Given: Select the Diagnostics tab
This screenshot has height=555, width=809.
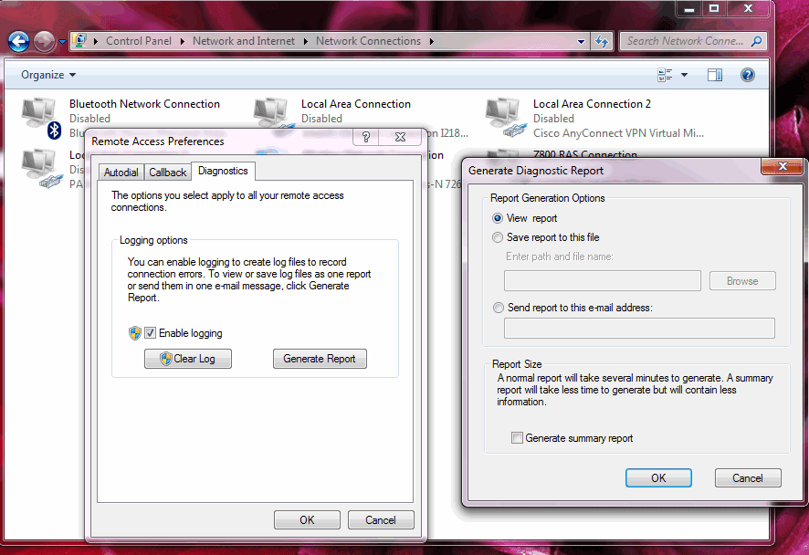Looking at the screenshot, I should click(x=223, y=171).
